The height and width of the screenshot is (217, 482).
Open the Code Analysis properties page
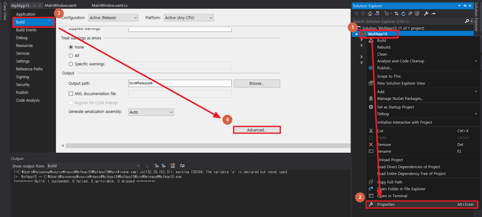(28, 100)
